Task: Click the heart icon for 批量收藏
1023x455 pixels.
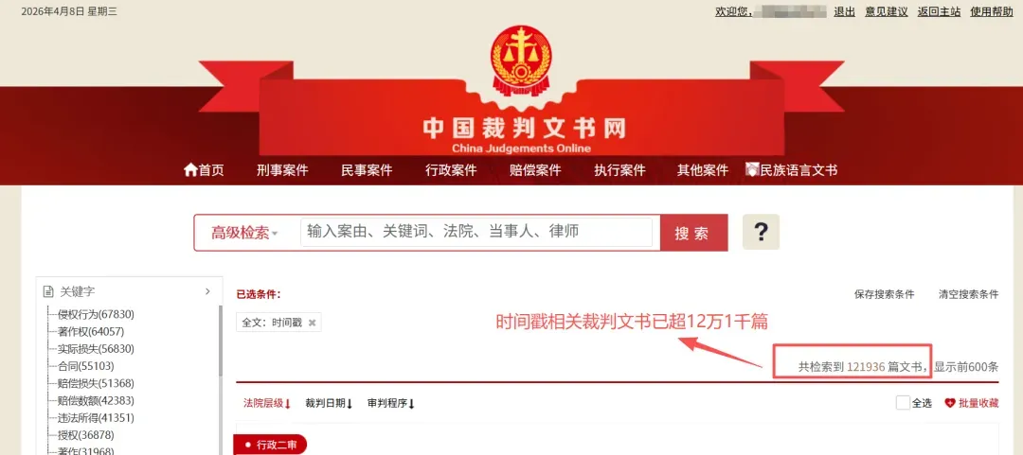Action: (950, 404)
